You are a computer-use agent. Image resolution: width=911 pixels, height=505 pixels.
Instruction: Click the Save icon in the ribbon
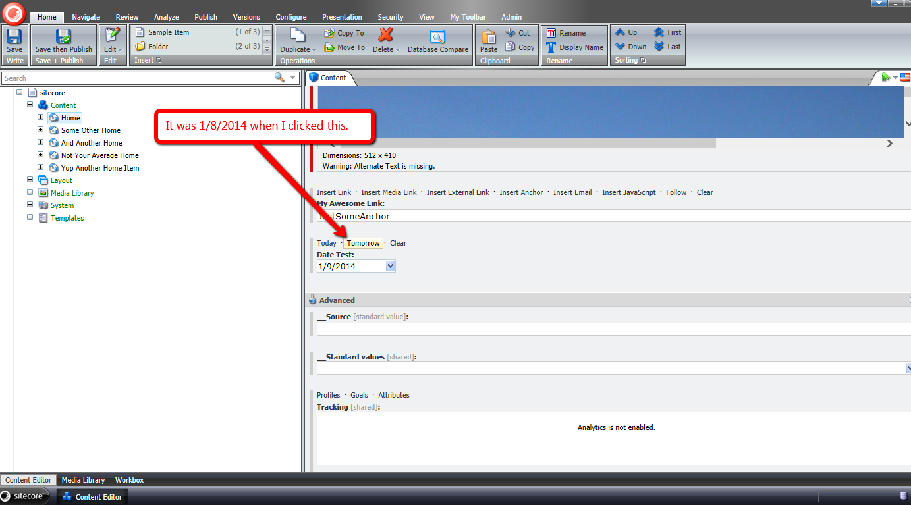pos(14,38)
